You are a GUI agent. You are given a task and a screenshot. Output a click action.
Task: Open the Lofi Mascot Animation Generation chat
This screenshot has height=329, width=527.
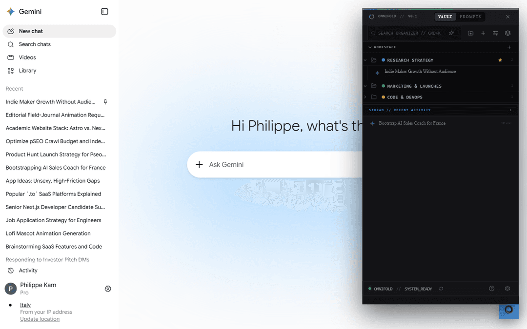point(60,233)
